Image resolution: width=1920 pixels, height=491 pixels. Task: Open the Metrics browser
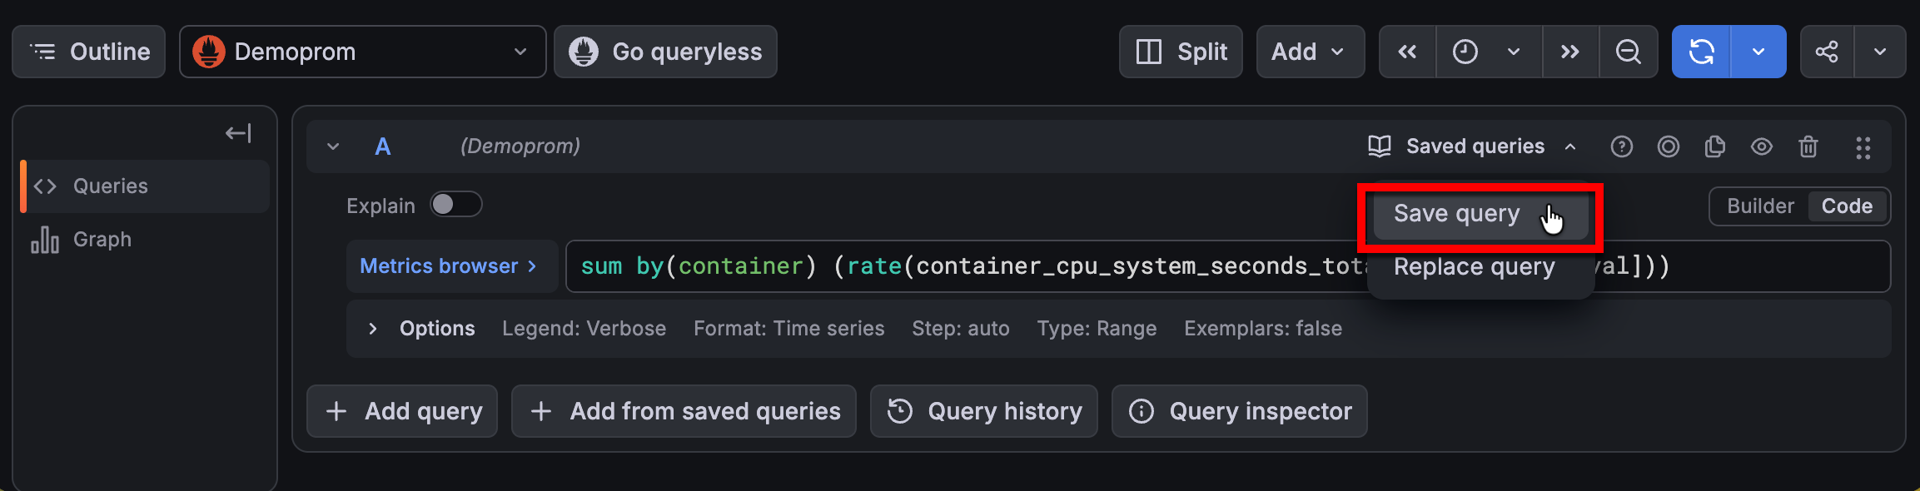click(452, 266)
